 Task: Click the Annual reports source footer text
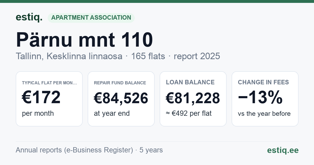pyautogui.click(x=89, y=150)
